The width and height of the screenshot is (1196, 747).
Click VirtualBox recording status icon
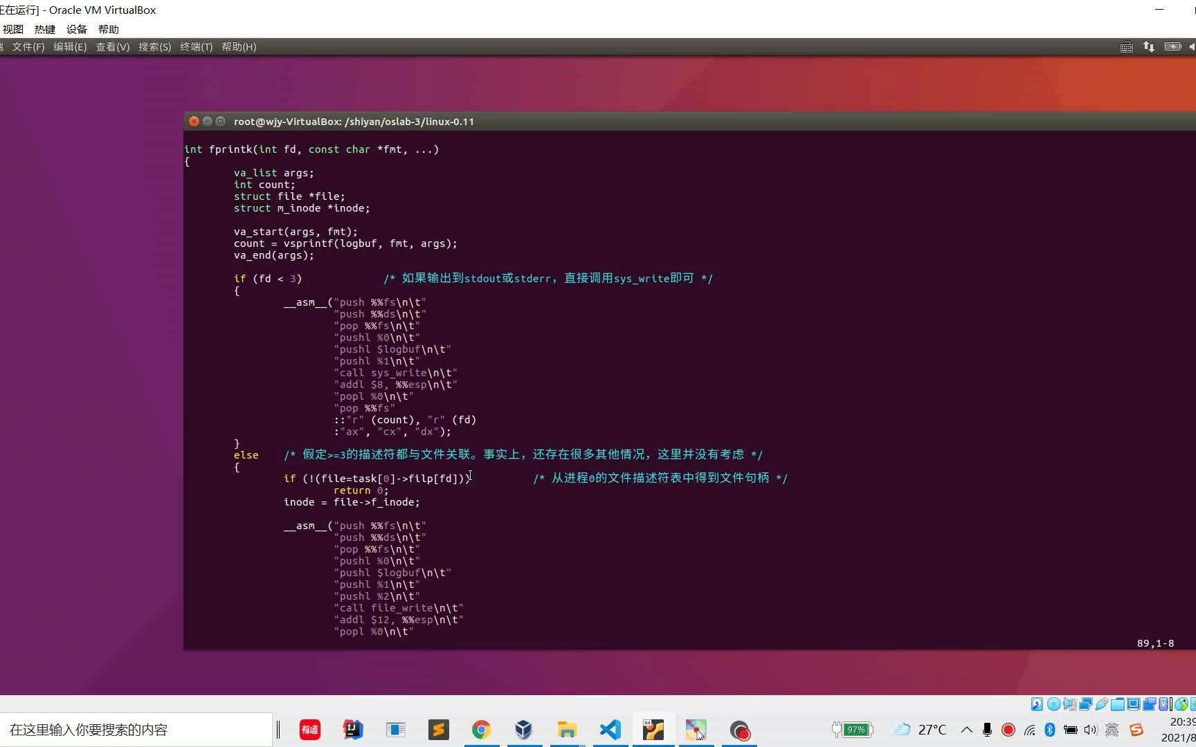1149,704
